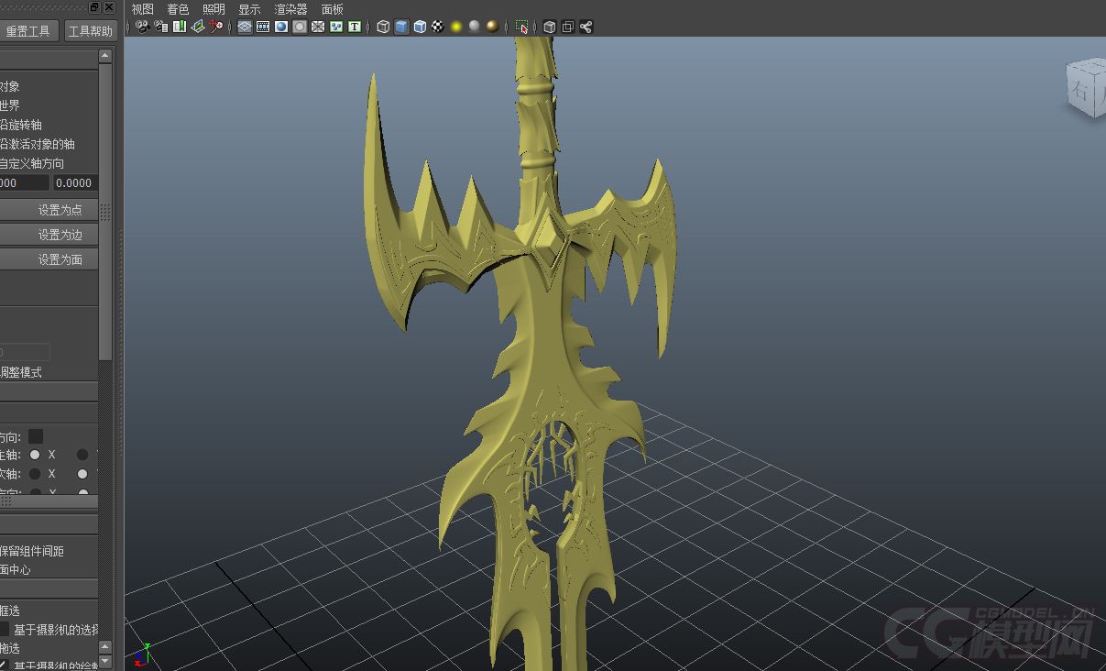Toggle X-ray joints share-style icon
This screenshot has height=671, width=1106.
pyautogui.click(x=586, y=27)
